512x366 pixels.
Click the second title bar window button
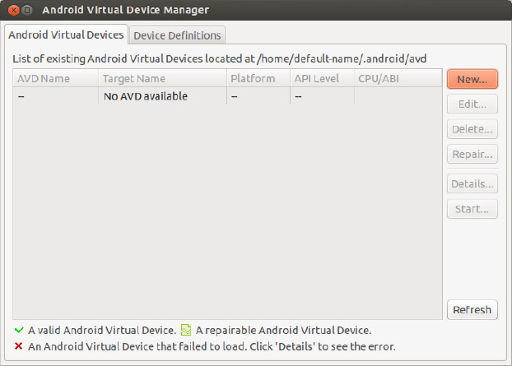[28, 11]
